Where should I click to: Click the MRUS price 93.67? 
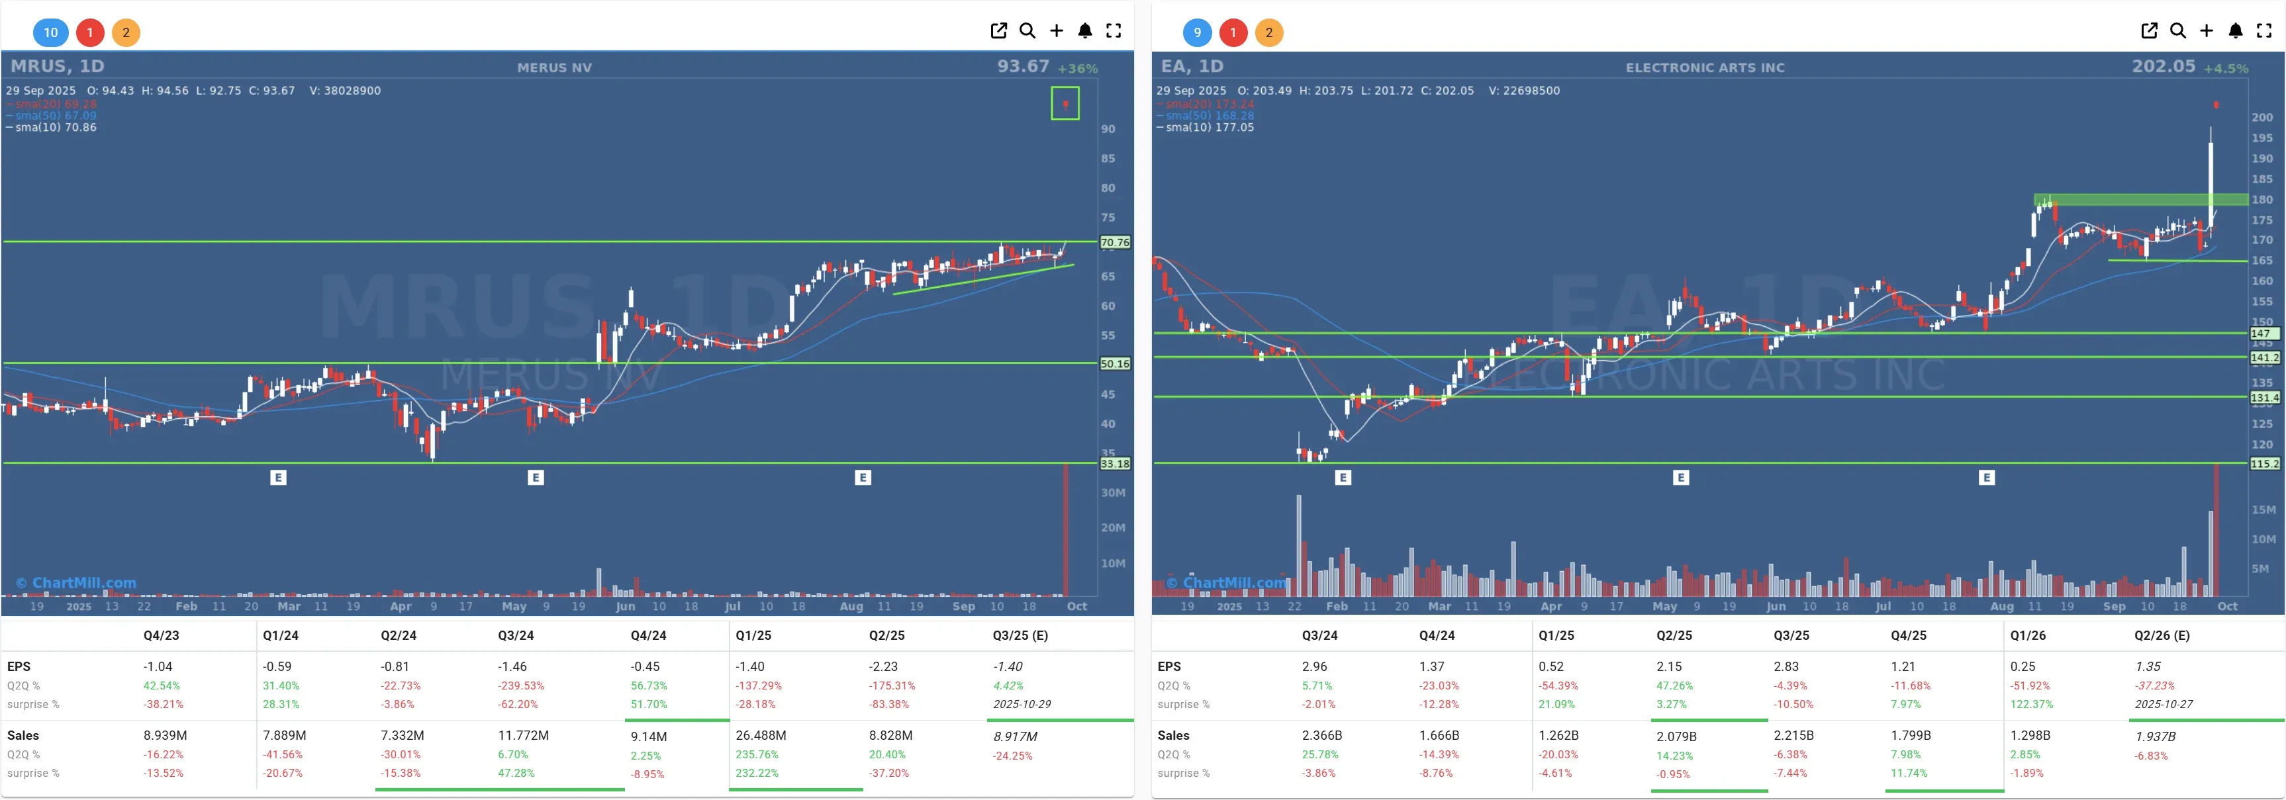(1024, 67)
